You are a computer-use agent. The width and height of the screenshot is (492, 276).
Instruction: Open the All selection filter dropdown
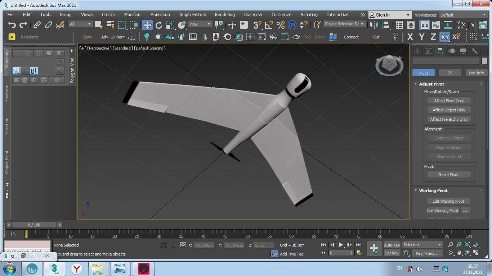click(80, 24)
